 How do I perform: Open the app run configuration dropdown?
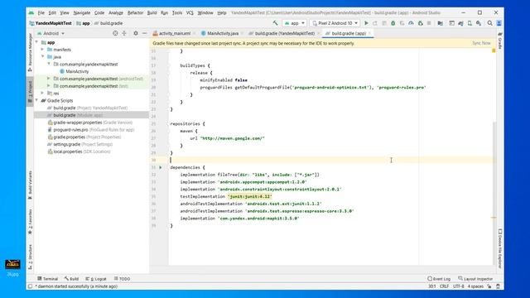click(295, 23)
